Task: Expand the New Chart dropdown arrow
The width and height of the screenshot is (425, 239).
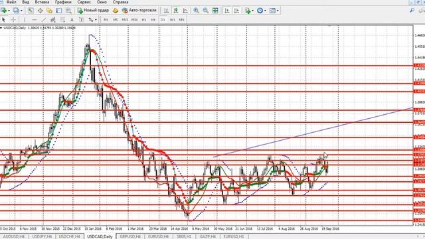Action: (x=9, y=11)
